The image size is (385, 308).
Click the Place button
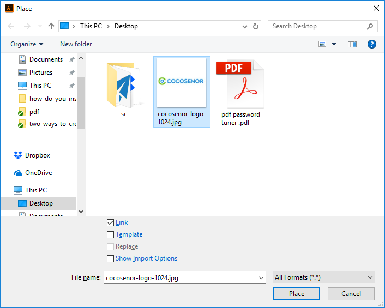tap(297, 294)
